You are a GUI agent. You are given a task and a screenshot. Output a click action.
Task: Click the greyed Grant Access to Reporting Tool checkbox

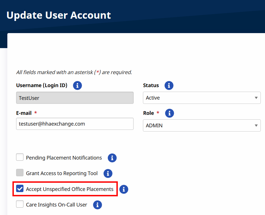(x=20, y=173)
